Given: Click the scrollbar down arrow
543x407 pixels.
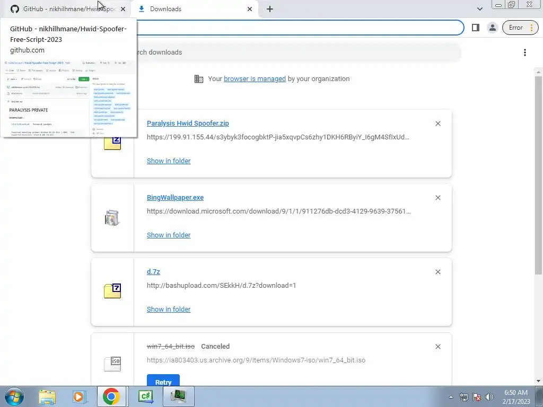Looking at the screenshot, I should (538, 381).
